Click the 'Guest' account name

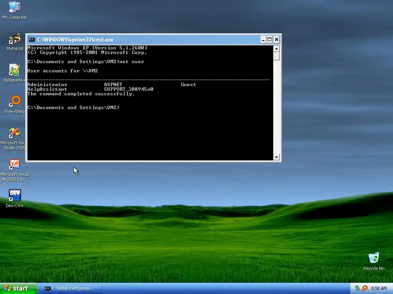pyautogui.click(x=188, y=85)
